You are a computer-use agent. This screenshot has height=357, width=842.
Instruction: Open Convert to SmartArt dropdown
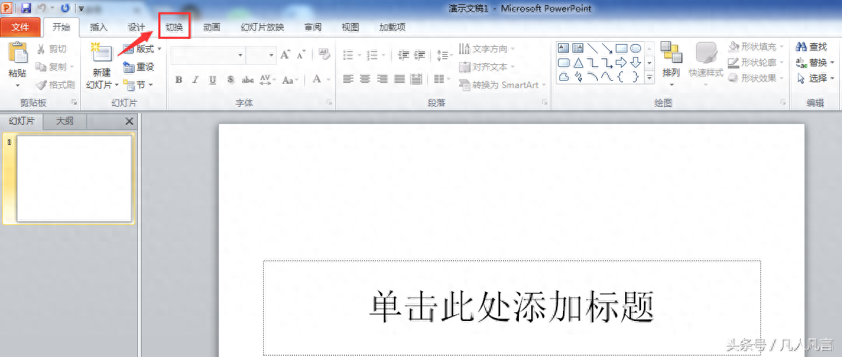click(x=502, y=84)
